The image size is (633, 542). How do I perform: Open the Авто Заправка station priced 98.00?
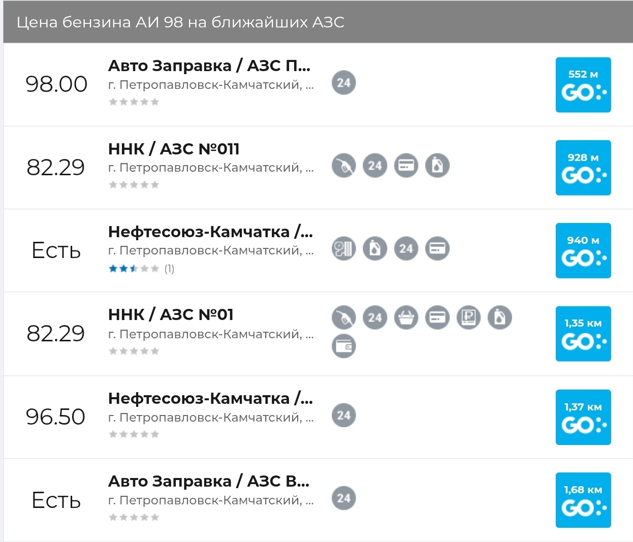coord(209,66)
